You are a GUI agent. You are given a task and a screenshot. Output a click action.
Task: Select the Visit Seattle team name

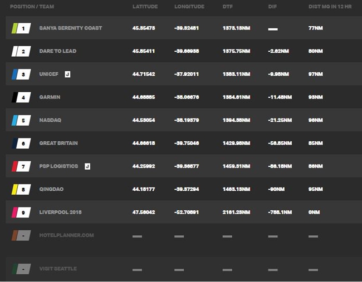click(x=58, y=269)
